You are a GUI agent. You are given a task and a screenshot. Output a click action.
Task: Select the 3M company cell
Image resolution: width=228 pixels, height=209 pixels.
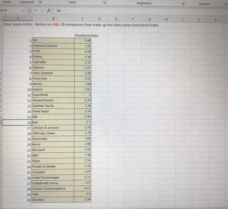tap(53, 40)
